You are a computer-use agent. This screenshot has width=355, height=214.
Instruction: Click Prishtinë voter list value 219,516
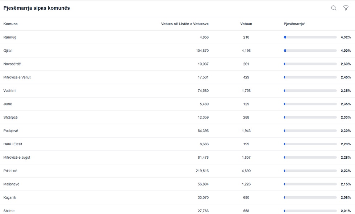[x=202, y=171]
